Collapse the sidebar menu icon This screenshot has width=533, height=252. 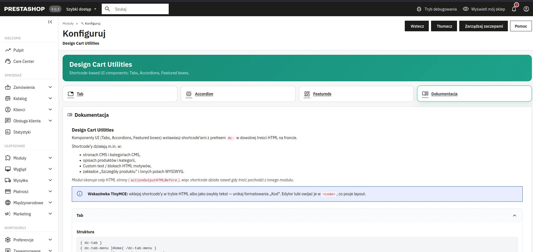tap(50, 22)
